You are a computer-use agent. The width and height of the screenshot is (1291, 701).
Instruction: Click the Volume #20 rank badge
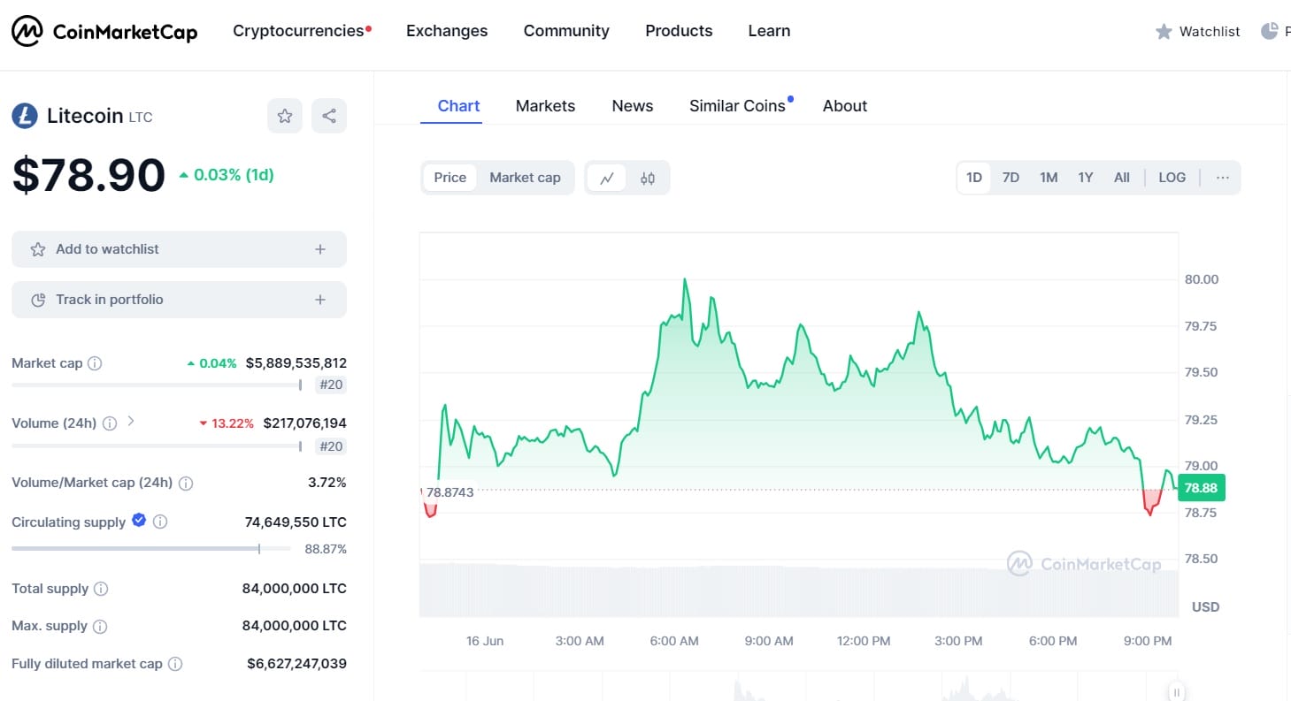330,446
